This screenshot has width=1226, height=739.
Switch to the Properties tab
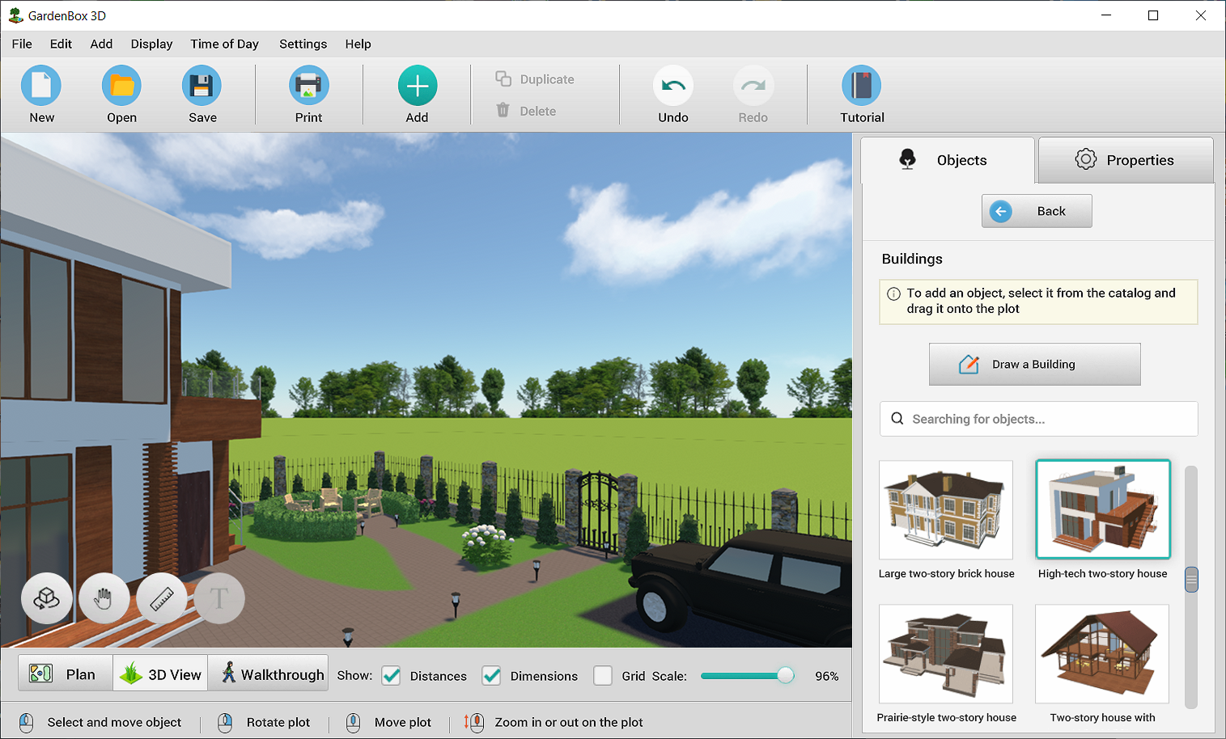(1125, 160)
